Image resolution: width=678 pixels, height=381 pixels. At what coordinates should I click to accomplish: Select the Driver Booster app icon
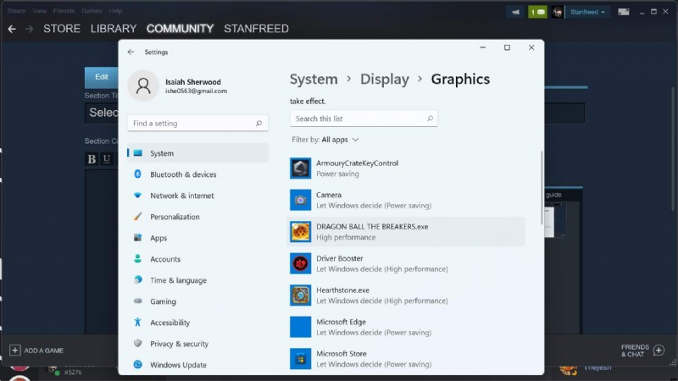pos(300,263)
